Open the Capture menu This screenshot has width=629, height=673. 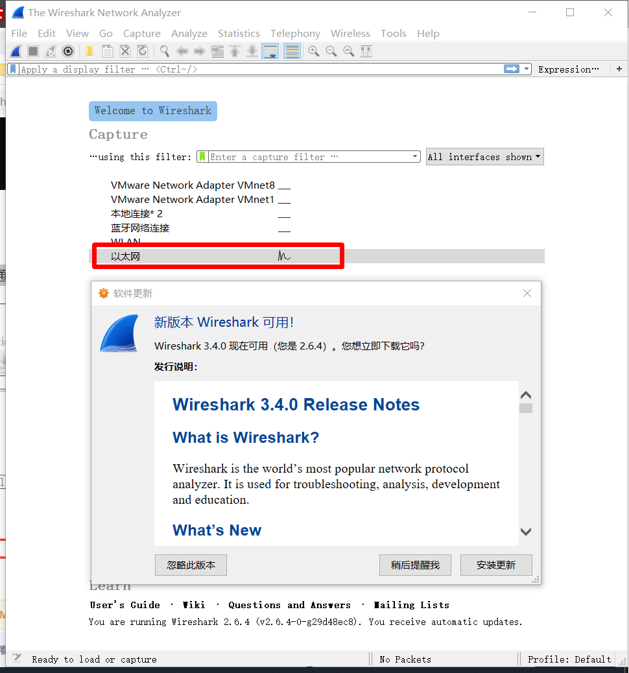coord(141,34)
